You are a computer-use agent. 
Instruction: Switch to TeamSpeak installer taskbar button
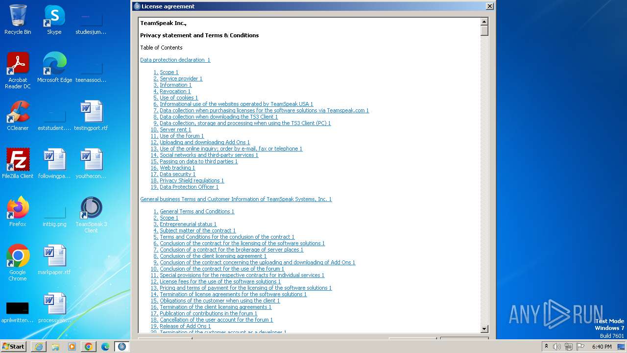point(122,347)
